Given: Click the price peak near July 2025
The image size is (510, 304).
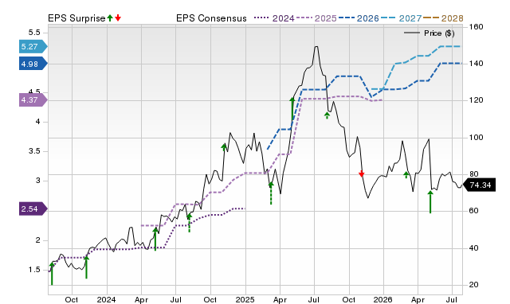Looking at the screenshot, I should 316,47.
